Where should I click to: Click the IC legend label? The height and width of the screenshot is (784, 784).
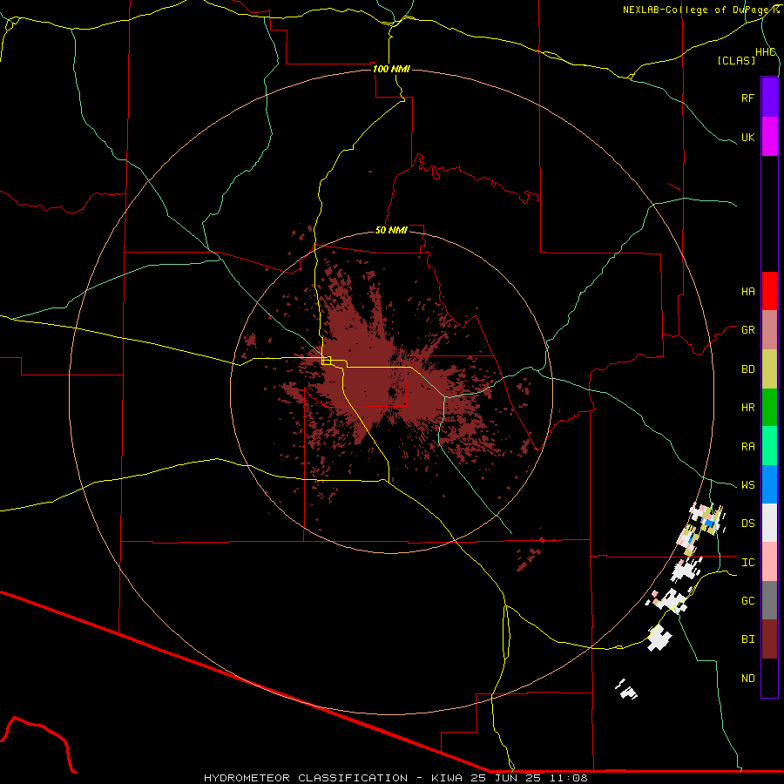(747, 563)
